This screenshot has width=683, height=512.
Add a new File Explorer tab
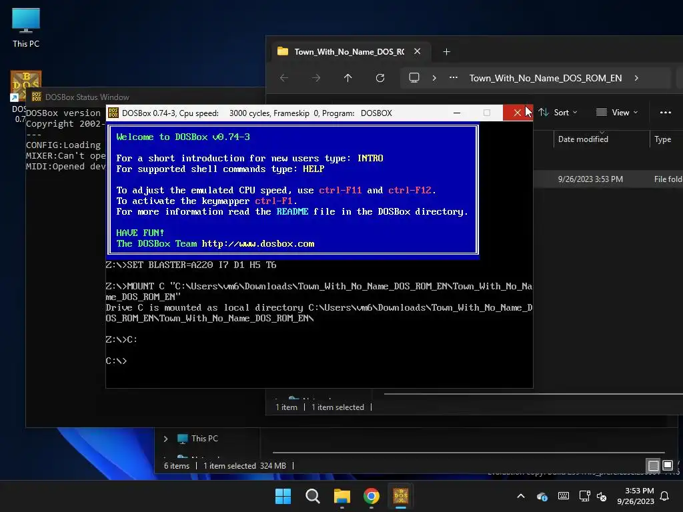pos(446,52)
